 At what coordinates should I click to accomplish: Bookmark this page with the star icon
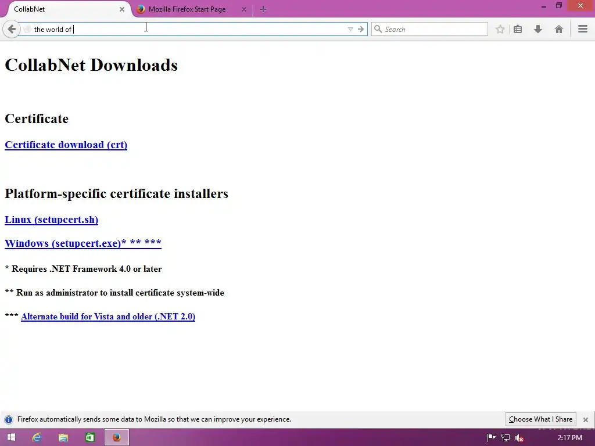click(x=500, y=29)
